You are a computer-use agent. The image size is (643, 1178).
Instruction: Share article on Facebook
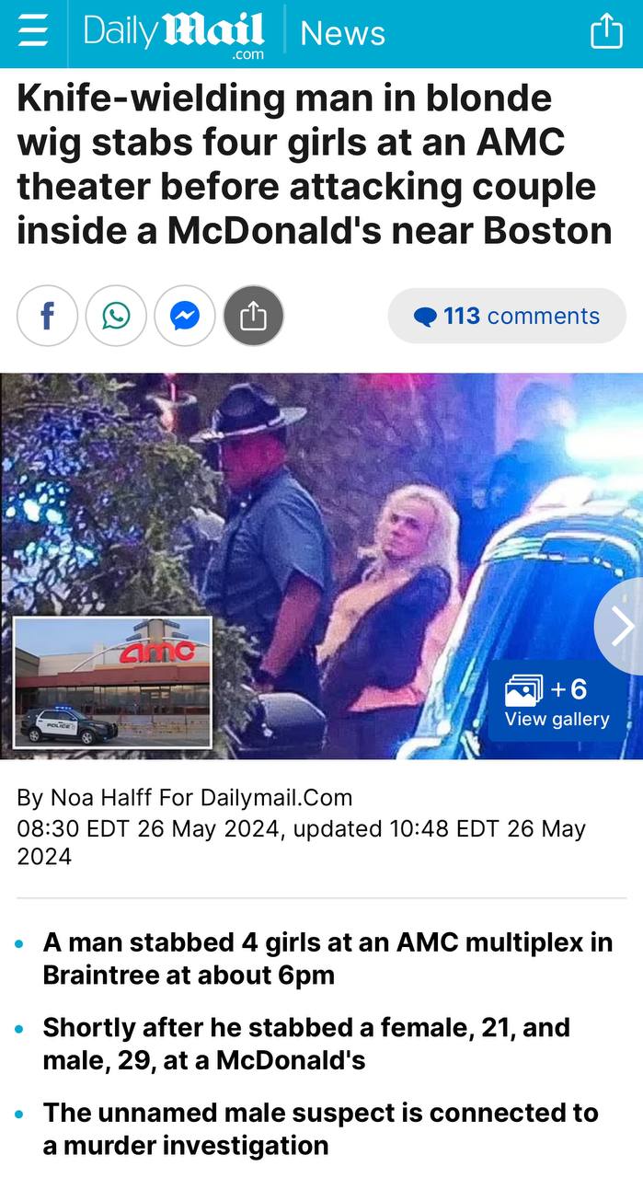click(x=47, y=316)
